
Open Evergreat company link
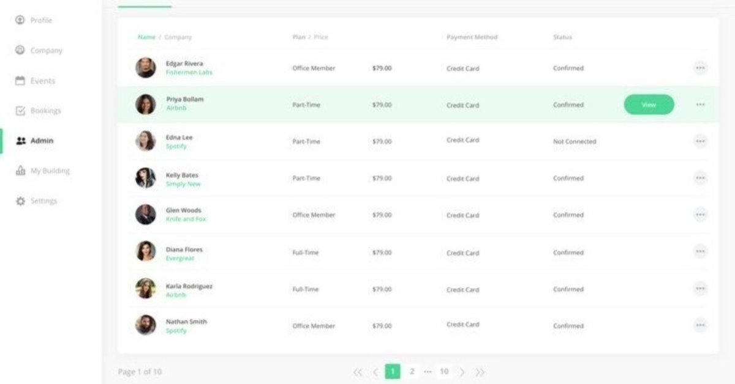pos(179,258)
